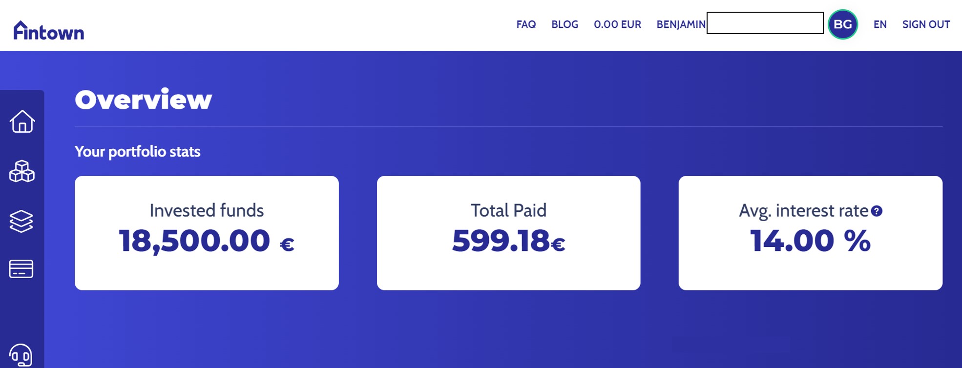Click the stacked layers sidebar icon
Viewport: 962px width, 368px height.
[x=21, y=221]
